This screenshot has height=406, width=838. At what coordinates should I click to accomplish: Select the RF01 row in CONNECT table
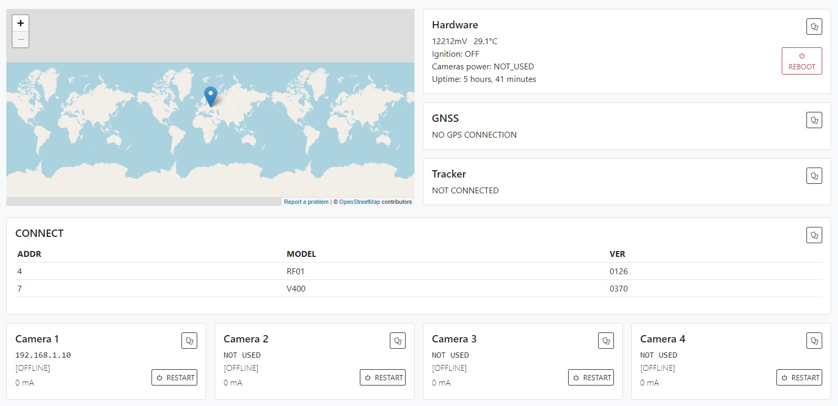[x=295, y=272]
